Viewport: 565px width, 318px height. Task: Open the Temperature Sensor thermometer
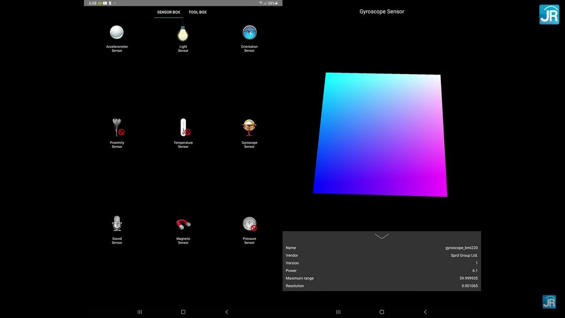coord(183,132)
